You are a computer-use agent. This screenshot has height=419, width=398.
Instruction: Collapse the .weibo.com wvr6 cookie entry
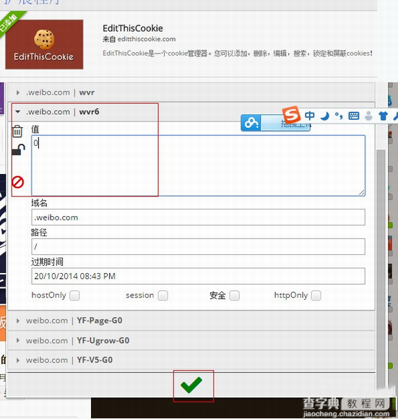[191, 112]
